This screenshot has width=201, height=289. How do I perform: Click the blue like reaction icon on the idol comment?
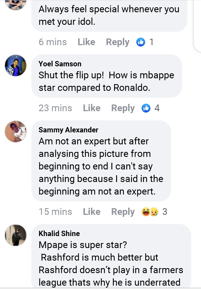point(141,42)
